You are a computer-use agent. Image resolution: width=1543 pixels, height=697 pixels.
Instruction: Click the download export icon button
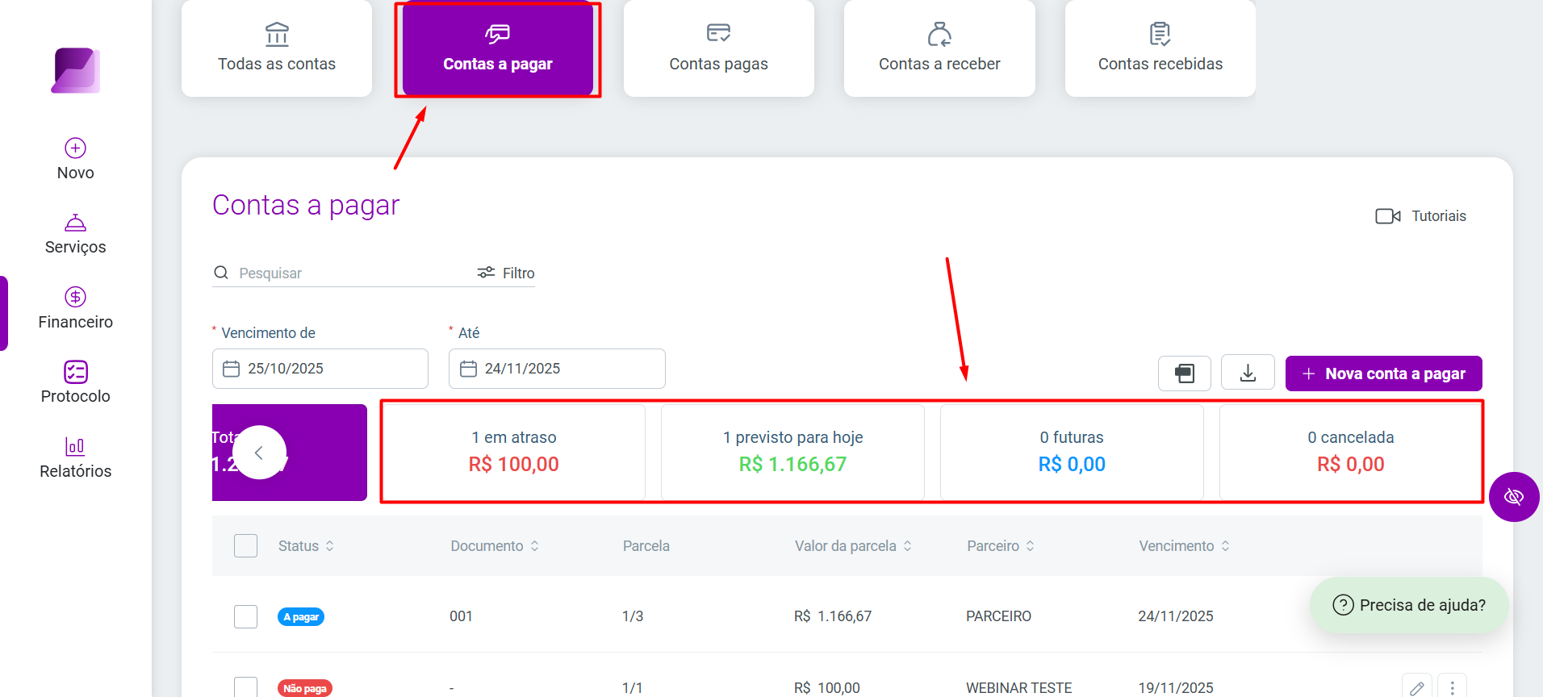click(1248, 373)
